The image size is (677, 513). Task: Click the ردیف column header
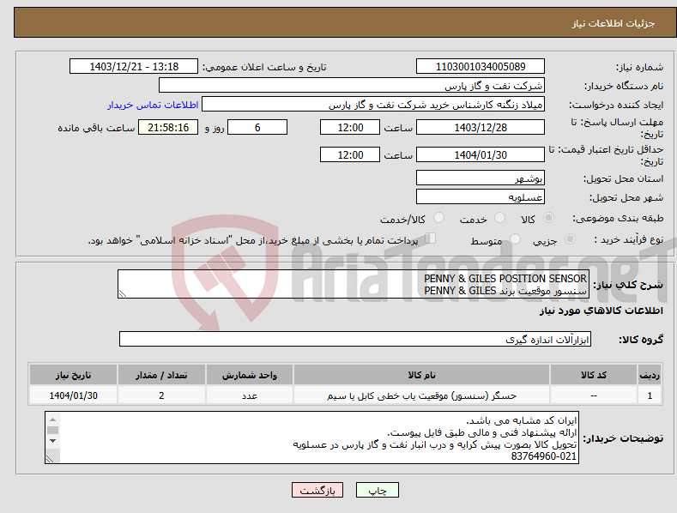(x=650, y=375)
